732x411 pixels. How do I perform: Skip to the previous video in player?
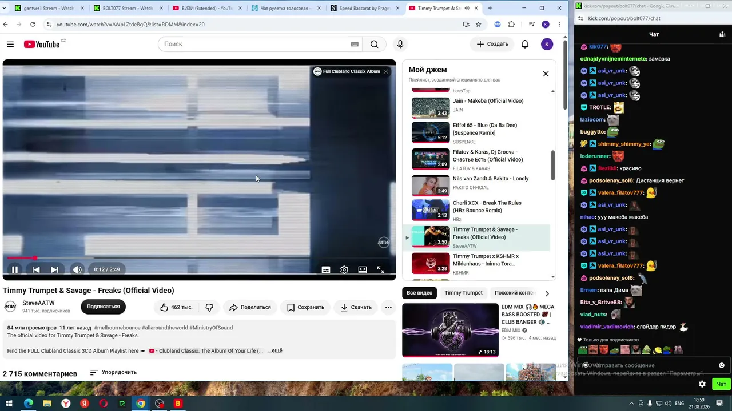[35, 270]
